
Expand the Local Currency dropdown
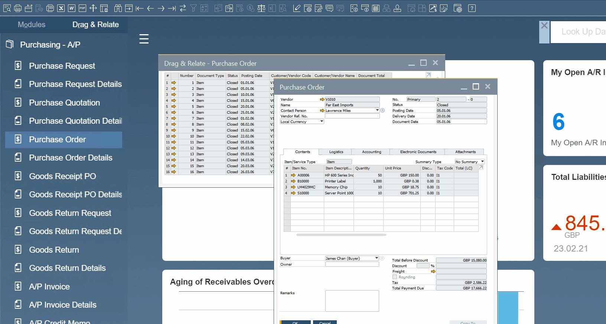click(322, 121)
